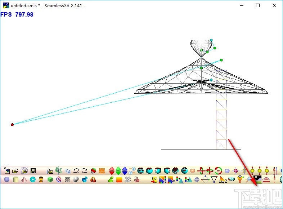283x209 pixels.
Task: Click the red and green striped ball icon
Action: point(93,171)
